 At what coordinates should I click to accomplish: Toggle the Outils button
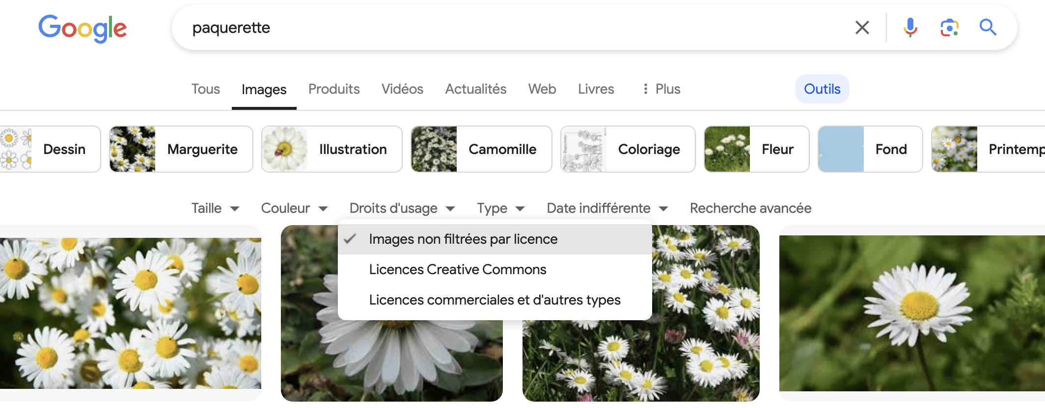coord(822,89)
